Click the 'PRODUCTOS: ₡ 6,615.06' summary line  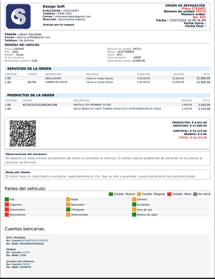point(190,123)
